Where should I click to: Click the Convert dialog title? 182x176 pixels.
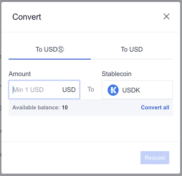(x=27, y=17)
